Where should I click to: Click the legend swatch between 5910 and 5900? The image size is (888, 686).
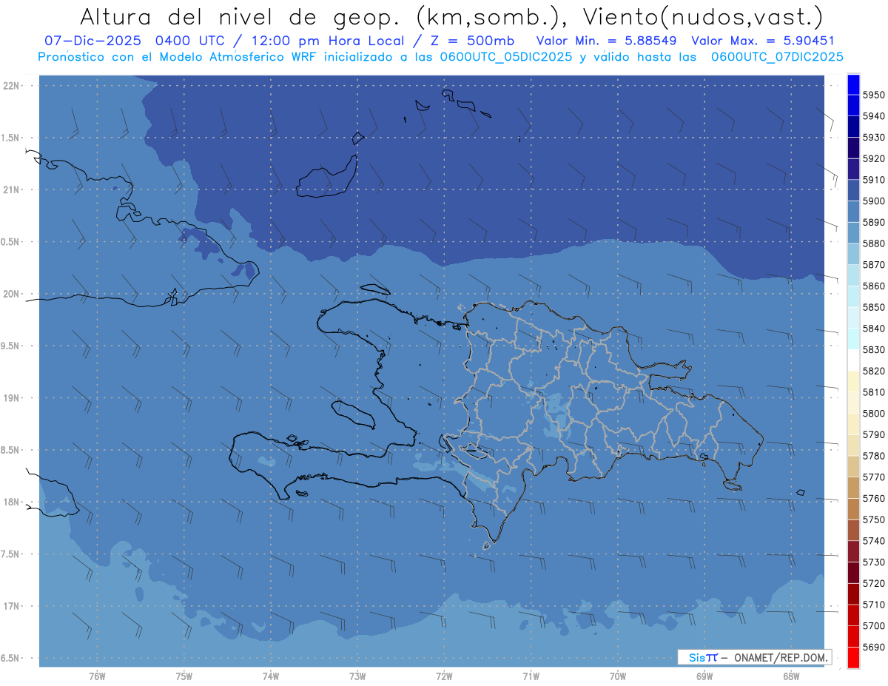point(853,190)
